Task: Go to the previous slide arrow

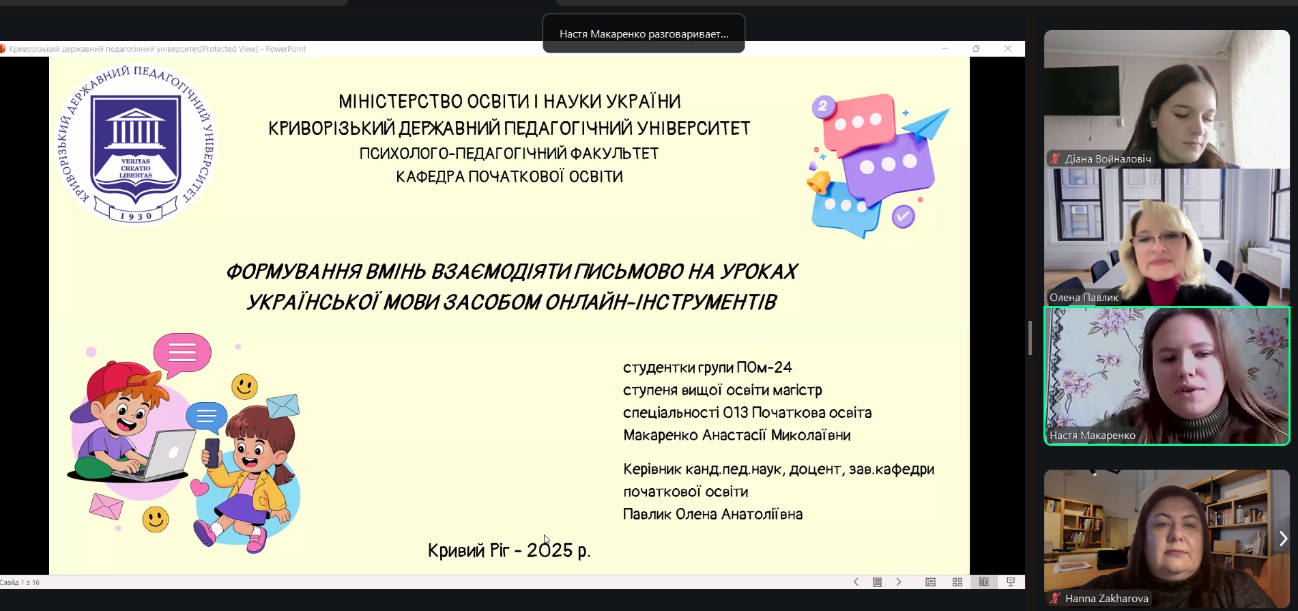Action: click(856, 582)
